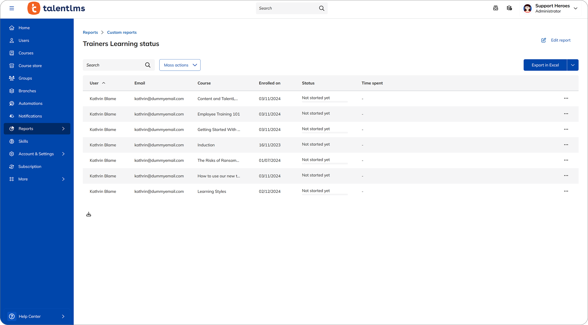This screenshot has width=588, height=325.
Task: Click the magnifier in the report search box
Action: tap(148, 65)
